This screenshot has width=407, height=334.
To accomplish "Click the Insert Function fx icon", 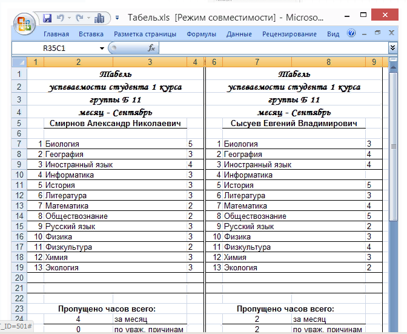I will pos(151,48).
